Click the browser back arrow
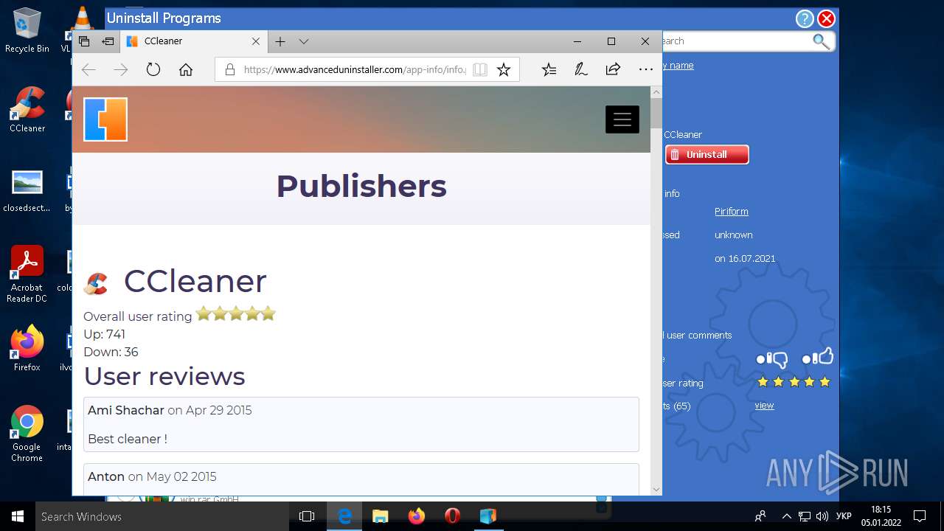The image size is (944, 531). click(88, 69)
